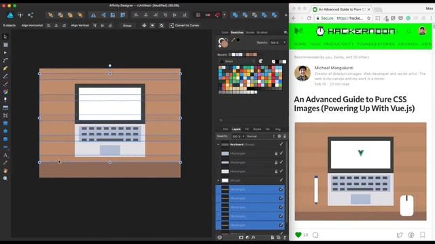435x244 pixels.
Task: Click the layers gear settings icon
Action: pos(279,136)
